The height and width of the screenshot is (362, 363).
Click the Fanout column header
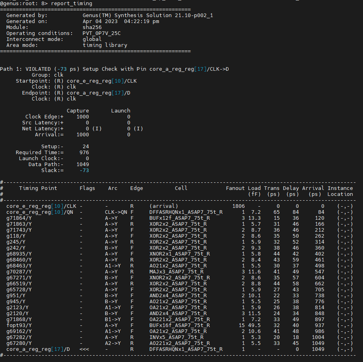[x=235, y=188]
